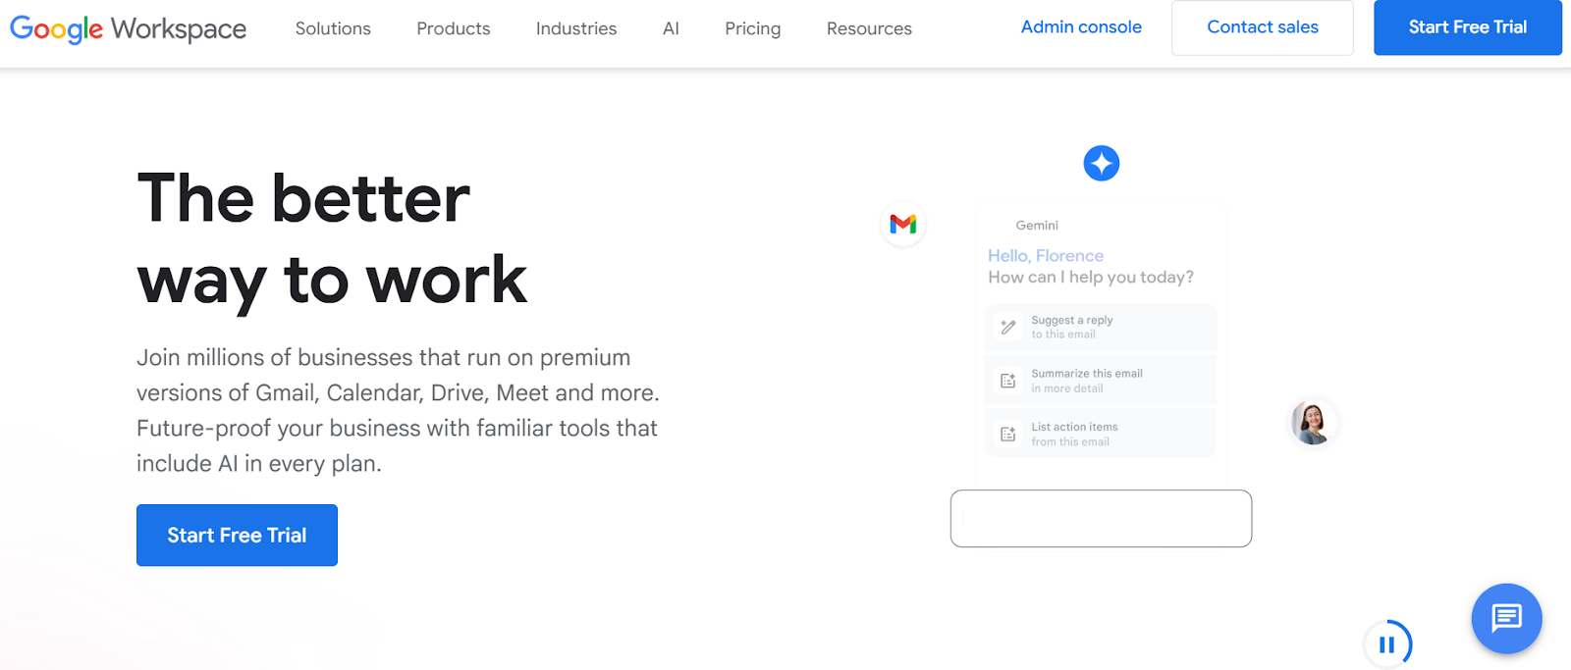Select Summarize this email in more detail
1571x670 pixels.
[x=1101, y=381]
